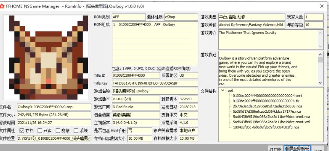
Task: Click the down arrow of 游戏描述 scrollbar
Action: pyautogui.click(x=320, y=83)
